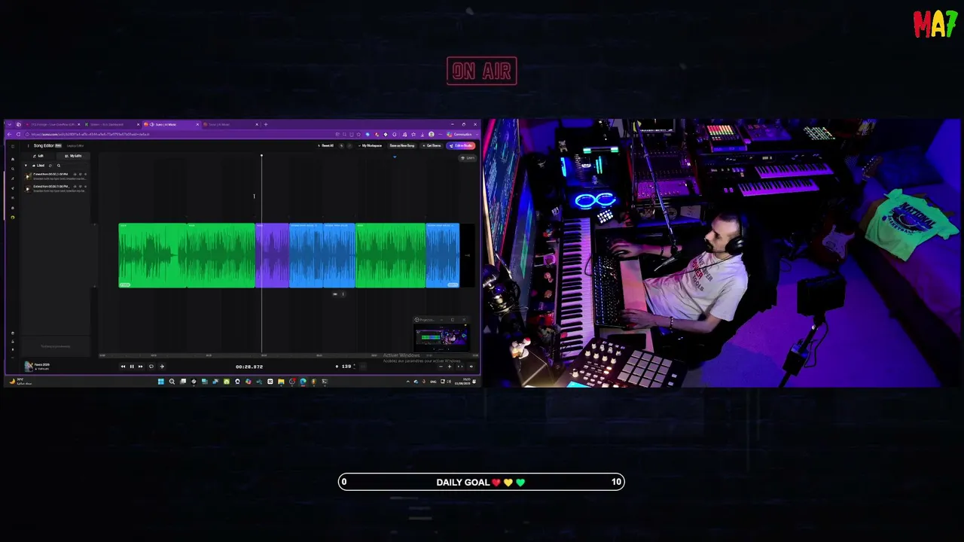Play the second song in the Liked list
This screenshot has width=964, height=542.
(x=29, y=188)
